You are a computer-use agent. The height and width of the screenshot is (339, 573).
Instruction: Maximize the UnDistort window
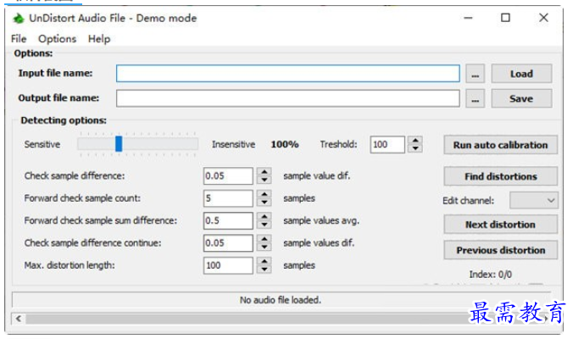505,18
